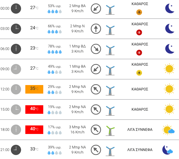This screenshot has height=159, width=179.
Task: Click the ΚΑΘΑΡΟΣ label at 15:00
Action: [140, 110]
